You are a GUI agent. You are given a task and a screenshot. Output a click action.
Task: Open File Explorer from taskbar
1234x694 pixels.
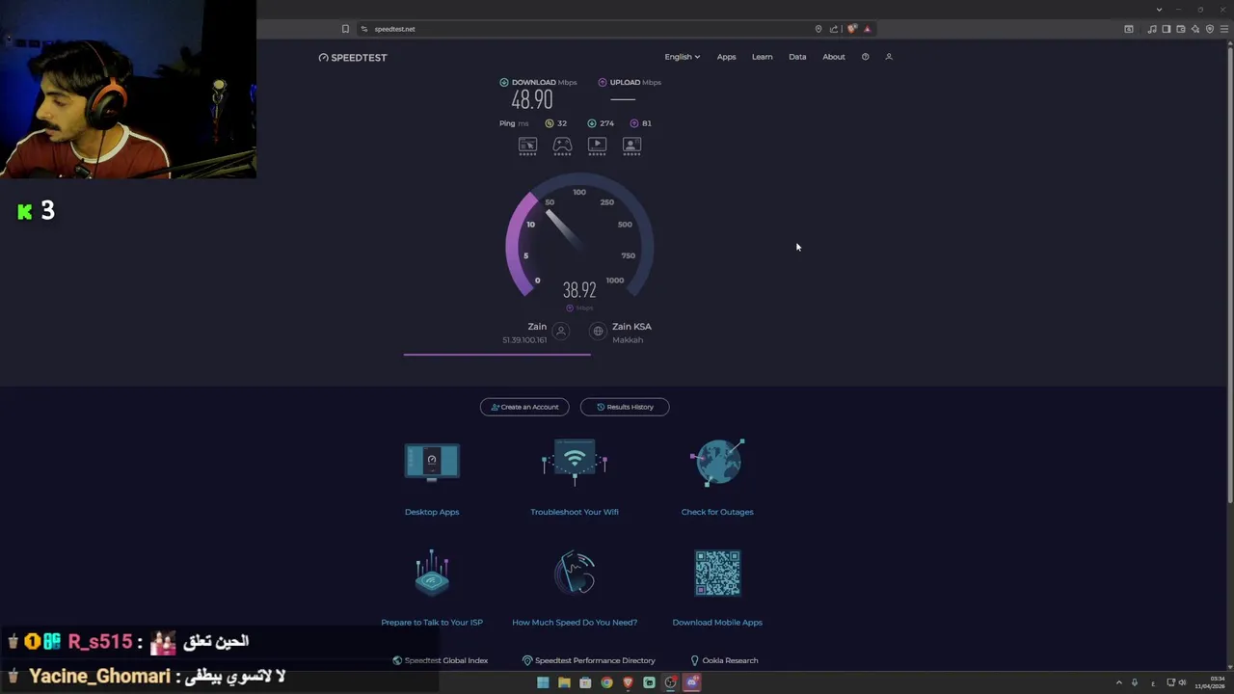564,682
